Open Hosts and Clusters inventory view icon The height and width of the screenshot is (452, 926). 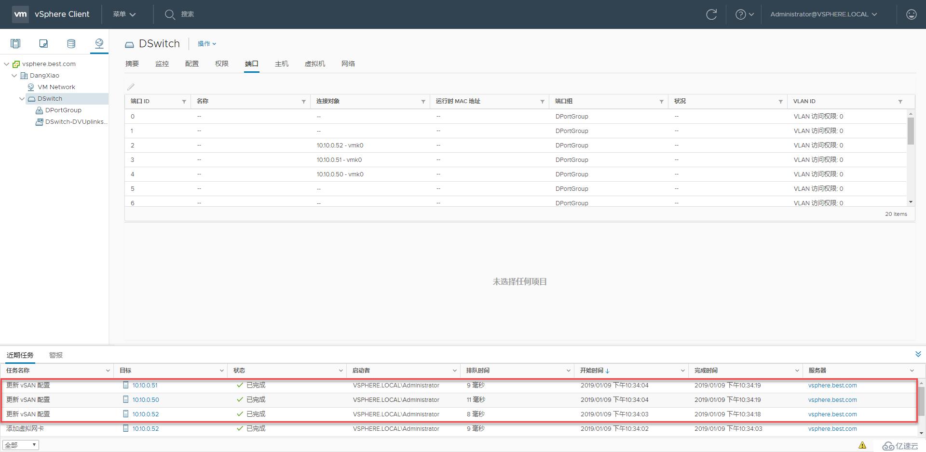point(15,44)
